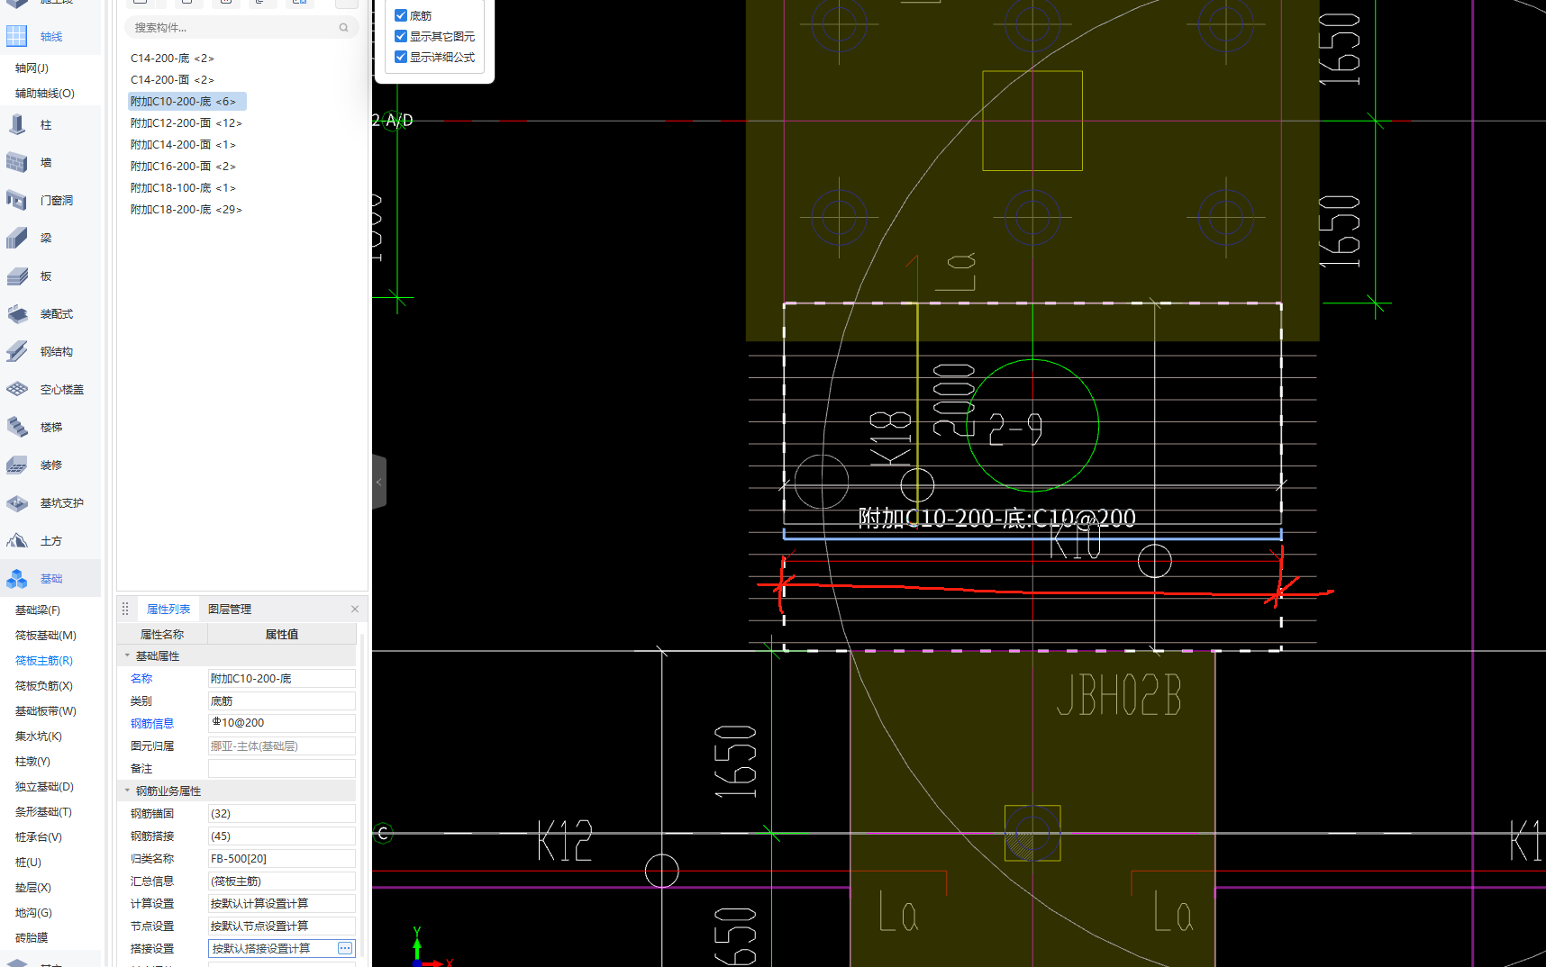Select the 楼梯 stairs category icon
This screenshot has width=1546, height=967.
pyautogui.click(x=17, y=428)
